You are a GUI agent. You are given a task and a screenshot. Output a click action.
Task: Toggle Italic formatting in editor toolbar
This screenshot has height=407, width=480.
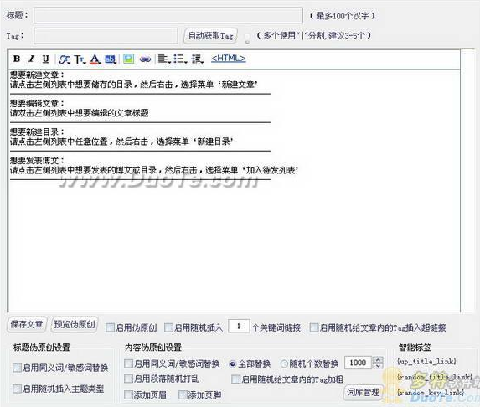(31, 59)
